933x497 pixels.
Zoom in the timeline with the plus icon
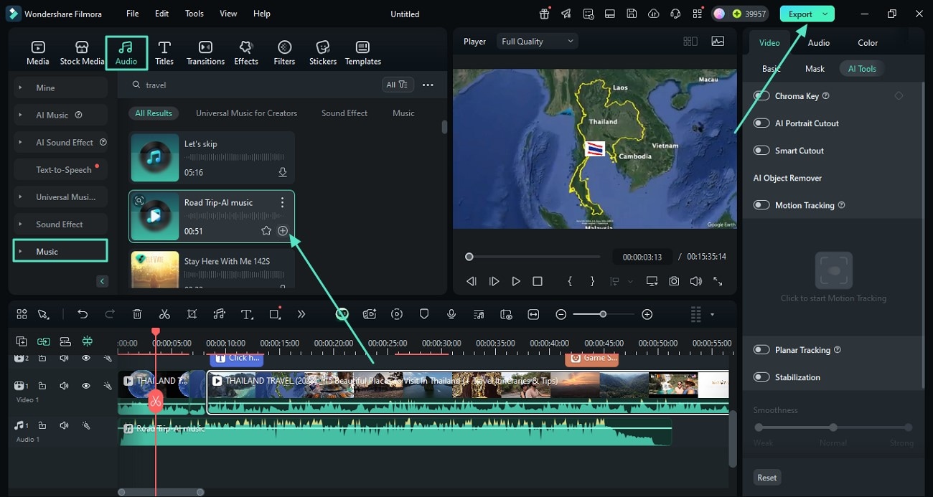[x=647, y=314]
